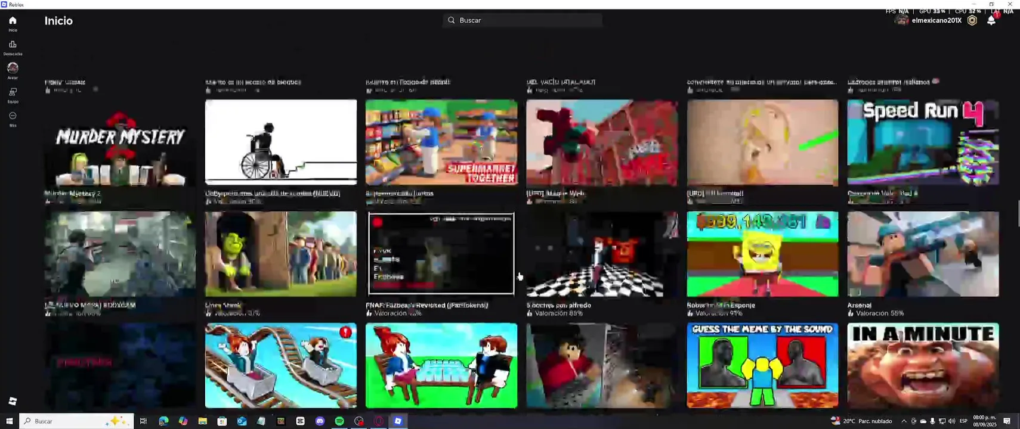Open elmexicano201X profile avatar

(902, 20)
